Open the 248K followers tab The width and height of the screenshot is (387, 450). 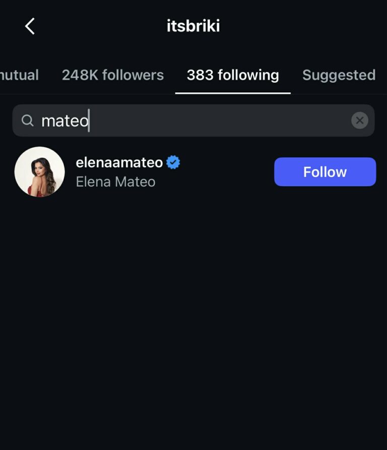coord(113,75)
